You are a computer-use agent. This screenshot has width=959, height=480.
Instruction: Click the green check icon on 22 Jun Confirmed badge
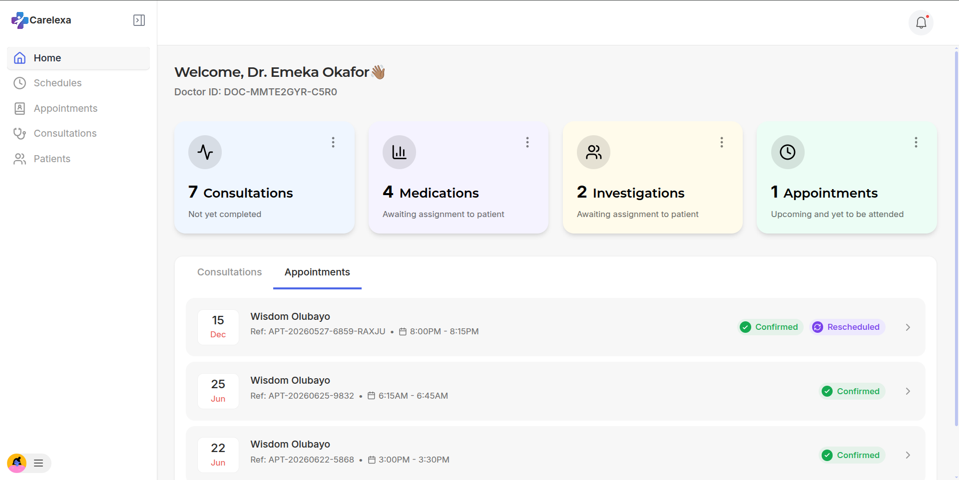point(827,455)
